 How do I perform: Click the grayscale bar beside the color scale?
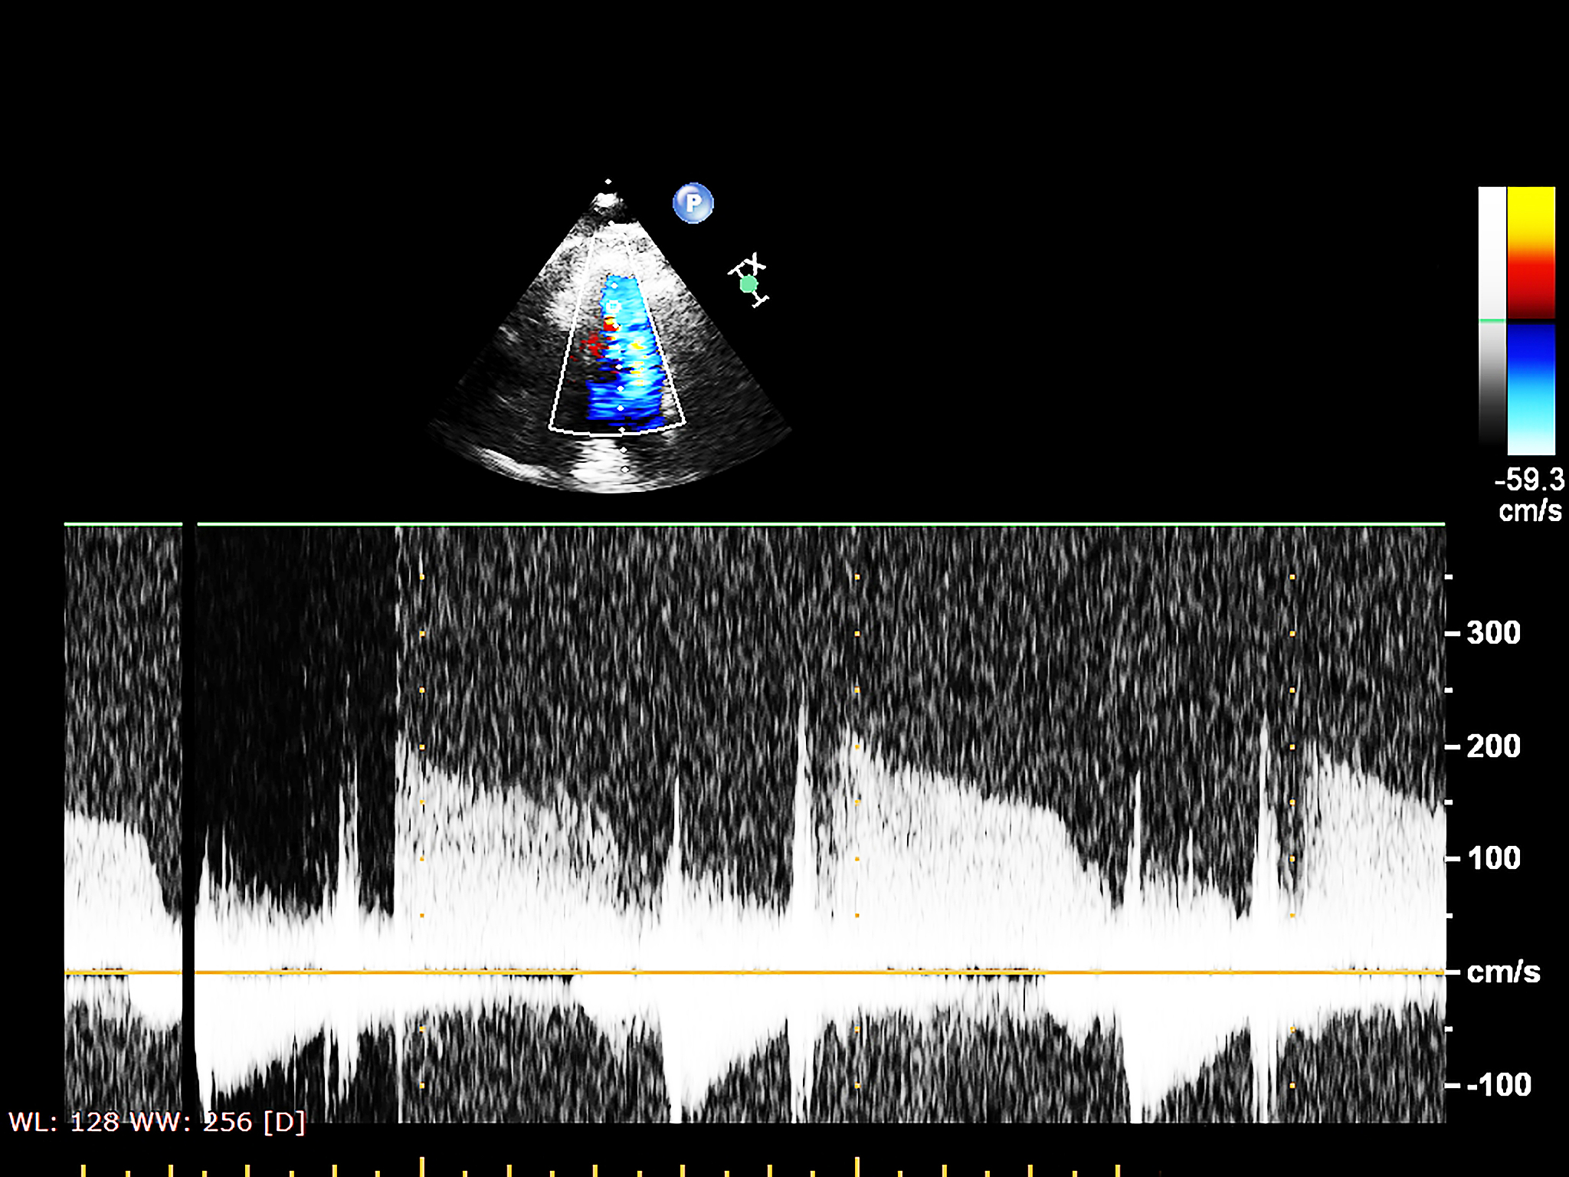coord(1492,383)
